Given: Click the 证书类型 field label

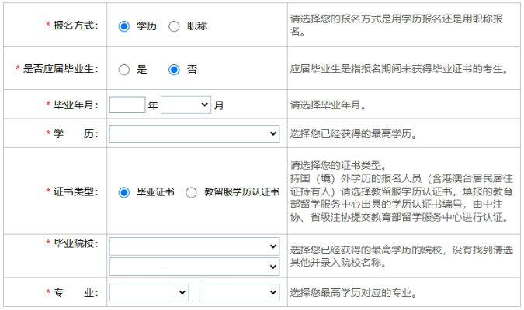Looking at the screenshot, I should point(75,192).
